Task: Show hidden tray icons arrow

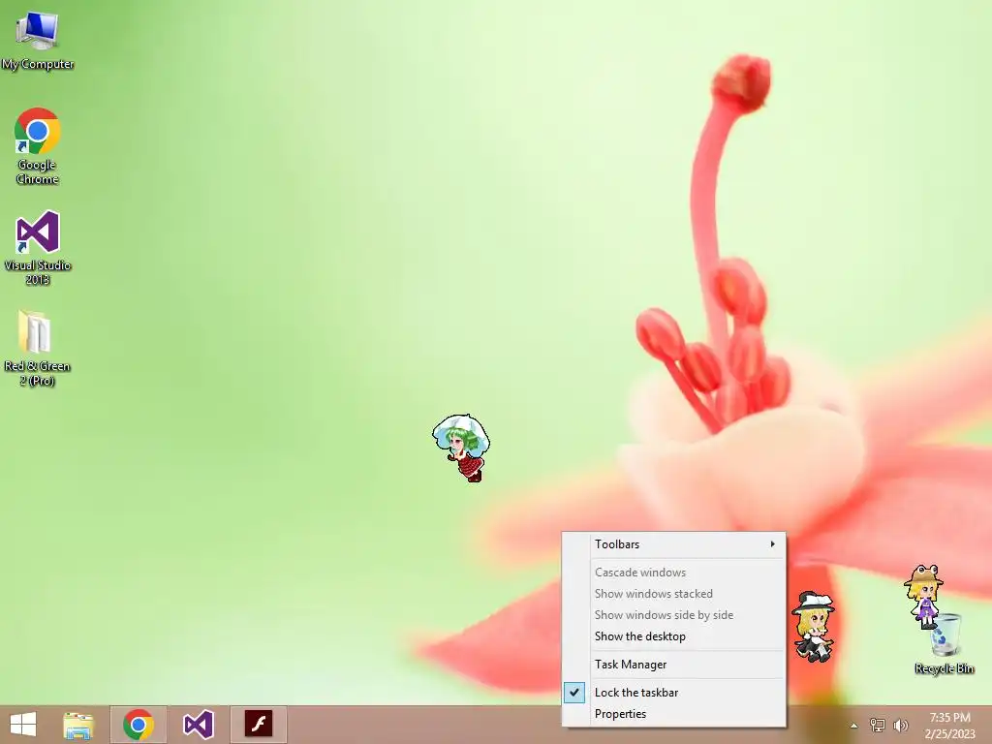Action: pos(853,726)
